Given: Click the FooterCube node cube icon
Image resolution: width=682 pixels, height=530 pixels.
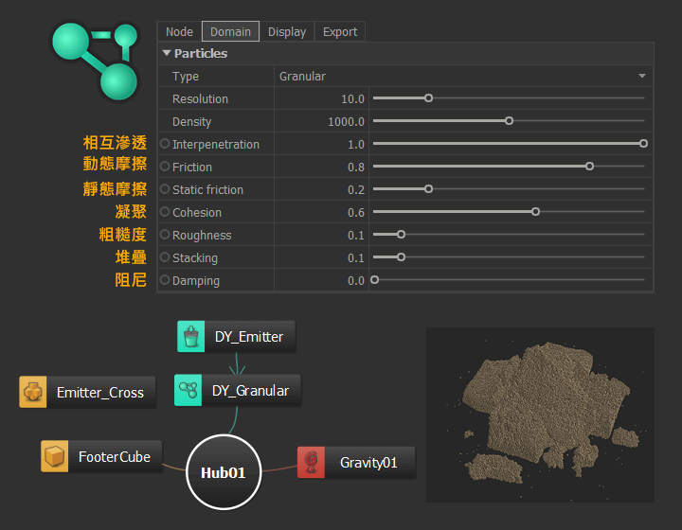Looking at the screenshot, I should pyautogui.click(x=55, y=456).
